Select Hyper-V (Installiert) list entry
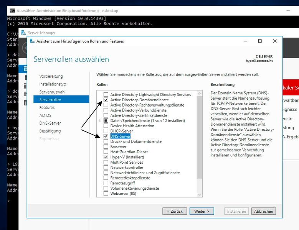Image resolution: width=299 pixels, height=230 pixels. (x=127, y=157)
